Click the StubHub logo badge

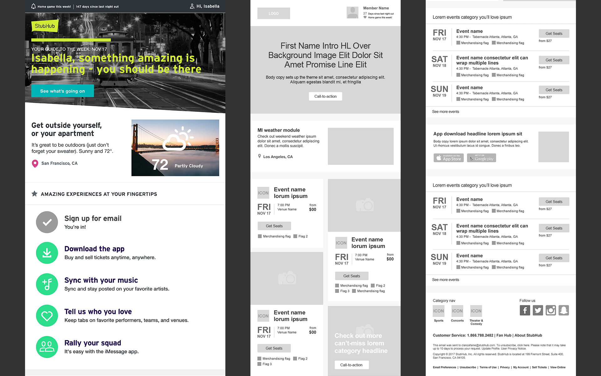point(45,26)
